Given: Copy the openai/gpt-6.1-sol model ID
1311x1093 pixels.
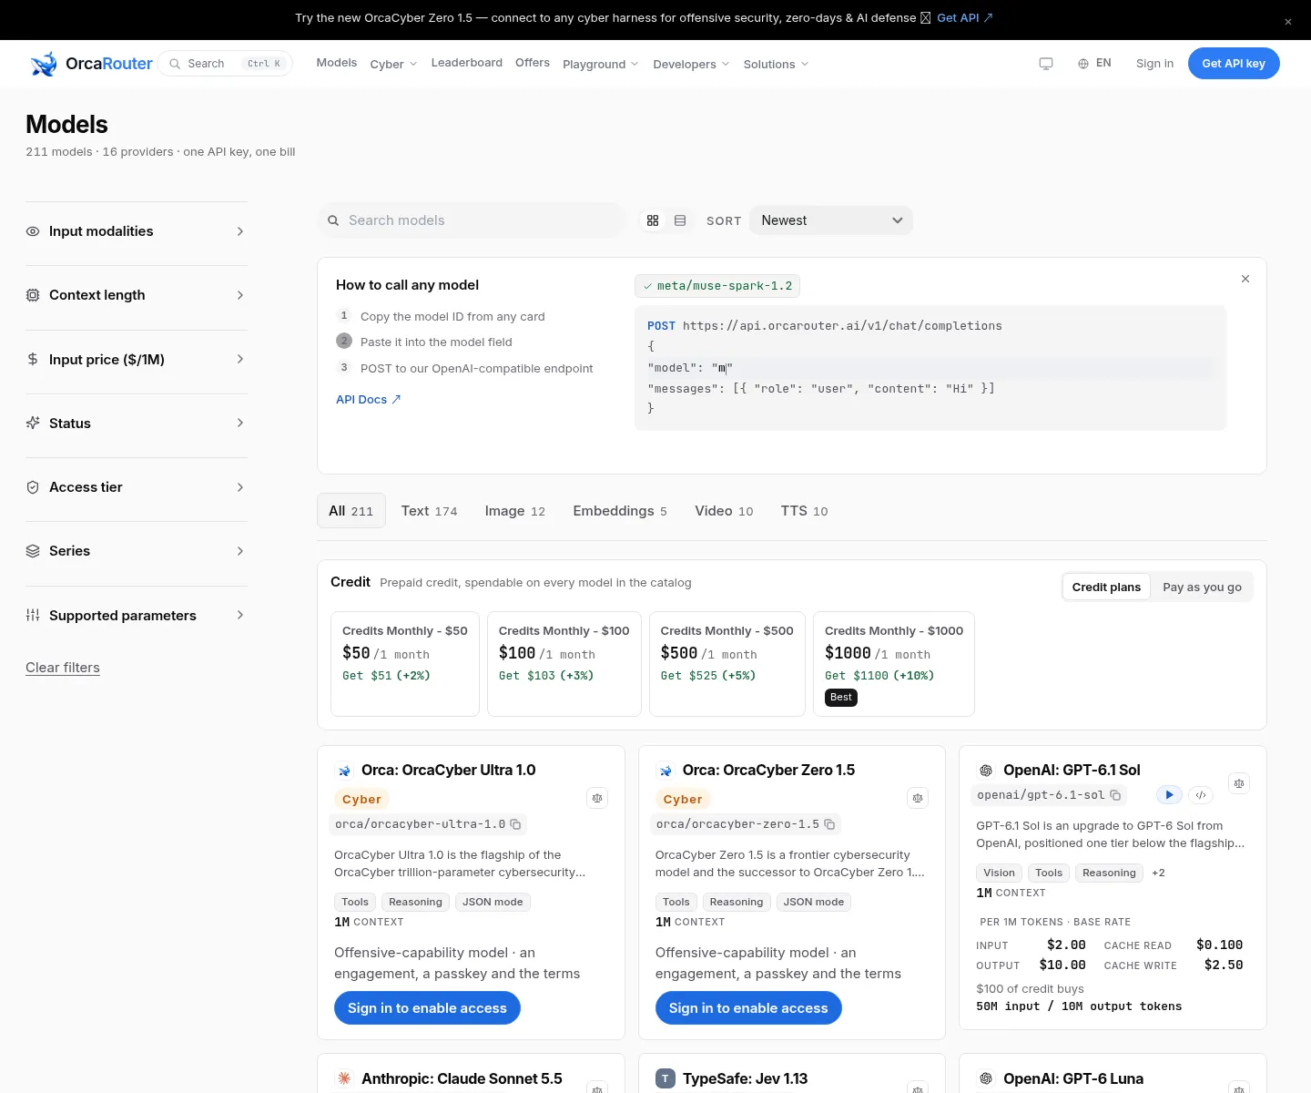Looking at the screenshot, I should tap(1115, 795).
